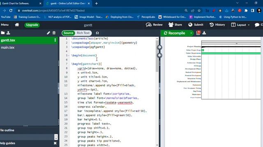The height and width of the screenshot is (147, 263).
Task: Open the Overleaf home icon
Action: (x=17, y=25)
